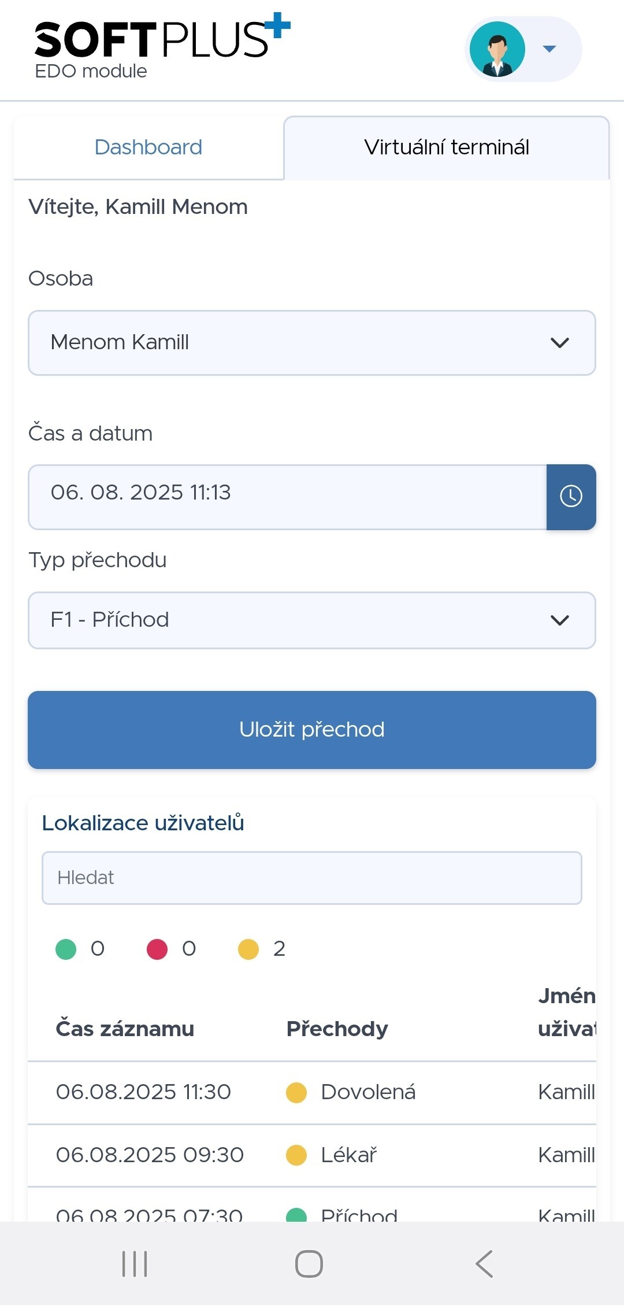The image size is (624, 1305).
Task: Sort by Čas záznamu column header
Action: point(125,1029)
